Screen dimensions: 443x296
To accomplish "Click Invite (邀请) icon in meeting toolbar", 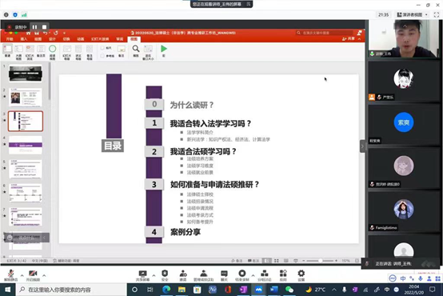I will tap(183, 276).
